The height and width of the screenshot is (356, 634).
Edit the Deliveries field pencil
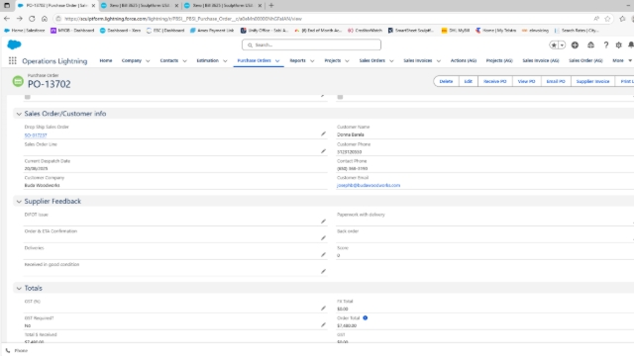point(323,254)
